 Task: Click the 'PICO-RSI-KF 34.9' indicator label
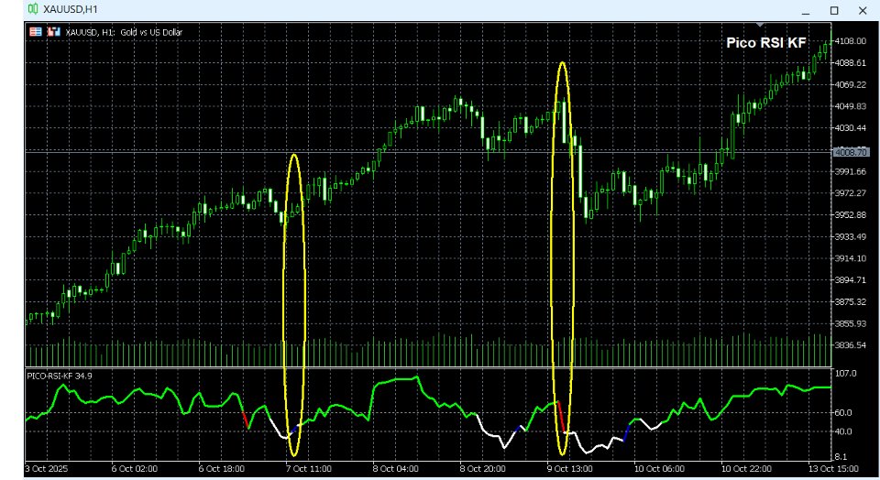coord(60,376)
